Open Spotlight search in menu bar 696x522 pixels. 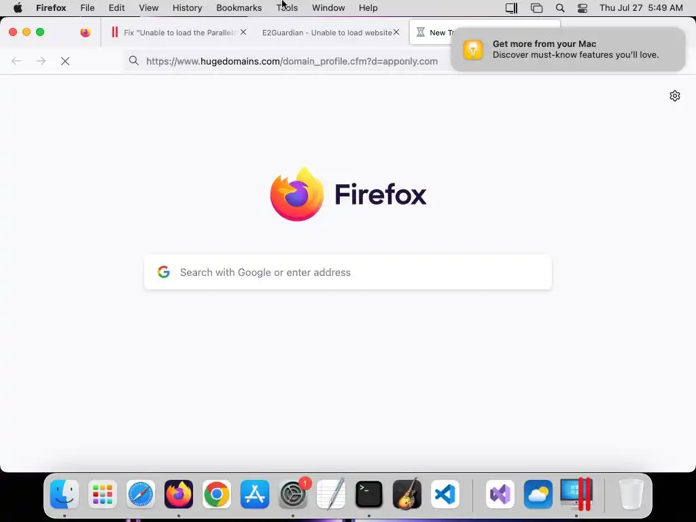tap(560, 8)
